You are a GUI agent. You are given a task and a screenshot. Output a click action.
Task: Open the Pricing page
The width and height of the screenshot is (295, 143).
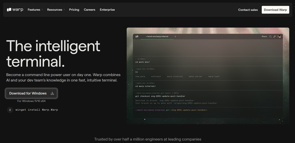point(74,9)
